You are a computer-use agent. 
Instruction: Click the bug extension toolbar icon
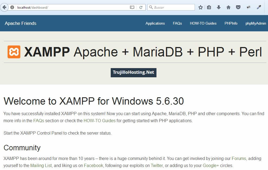(249, 7)
